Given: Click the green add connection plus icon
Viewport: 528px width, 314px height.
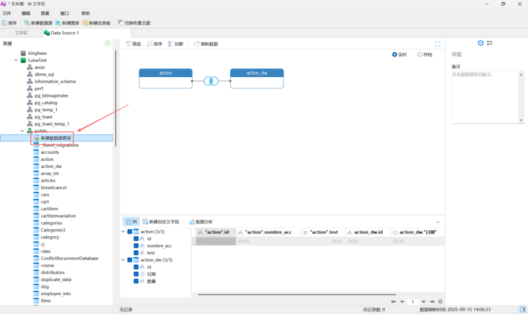Looking at the screenshot, I should point(107,43).
